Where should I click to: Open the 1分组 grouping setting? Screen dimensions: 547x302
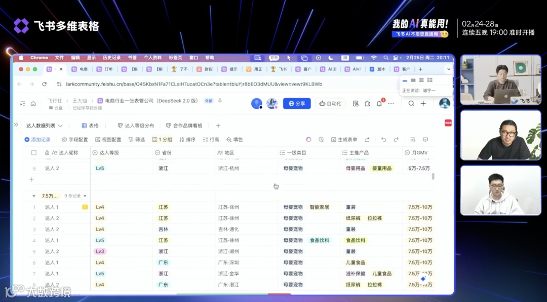tap(162, 139)
